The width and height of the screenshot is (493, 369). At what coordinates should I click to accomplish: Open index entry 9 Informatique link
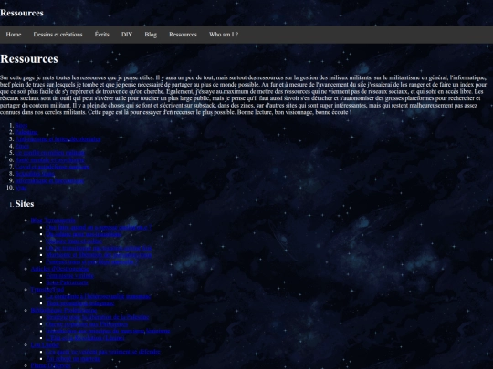(49, 180)
